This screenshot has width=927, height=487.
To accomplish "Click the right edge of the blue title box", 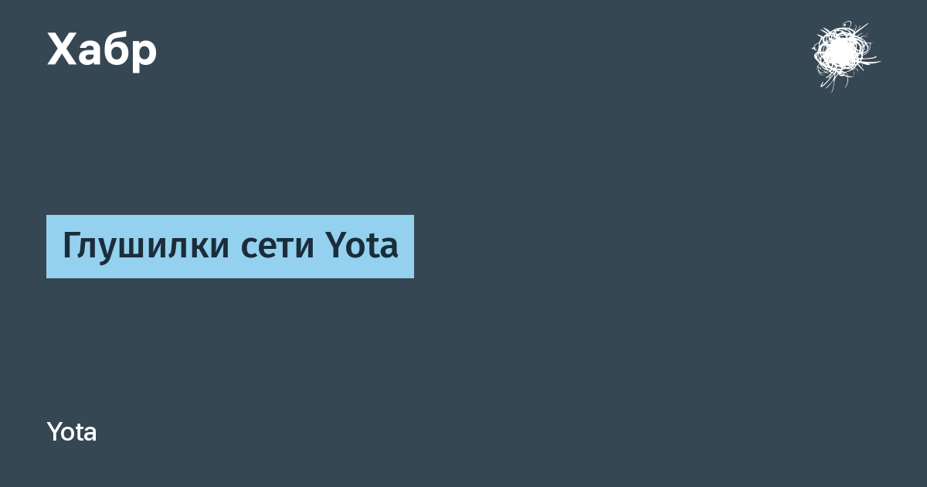I will (x=412, y=247).
